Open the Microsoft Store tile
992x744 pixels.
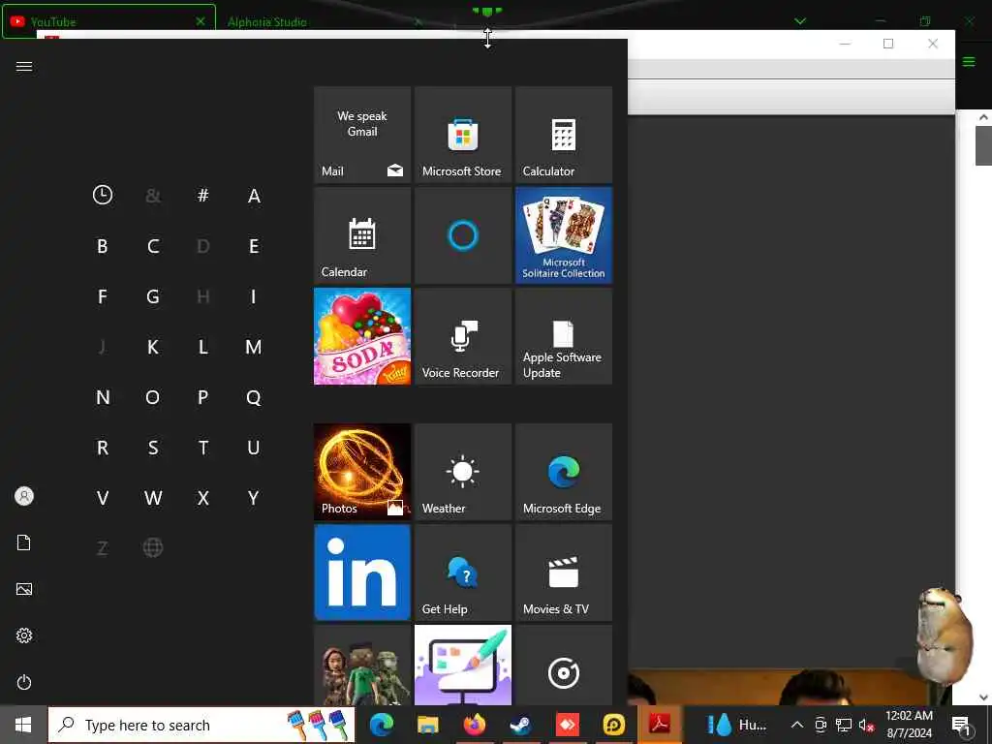(x=462, y=135)
